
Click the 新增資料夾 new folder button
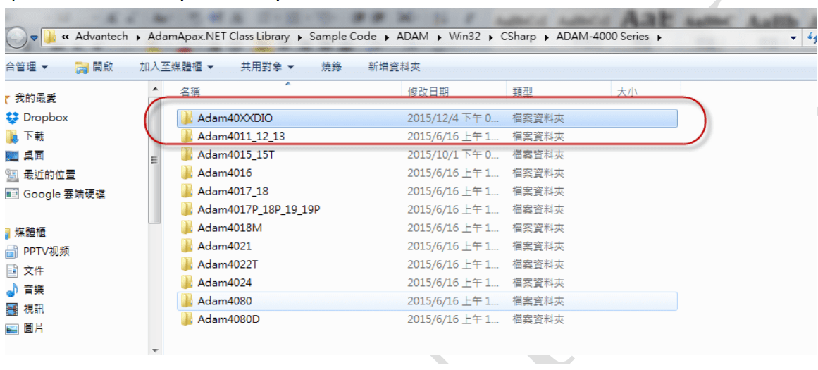(395, 67)
